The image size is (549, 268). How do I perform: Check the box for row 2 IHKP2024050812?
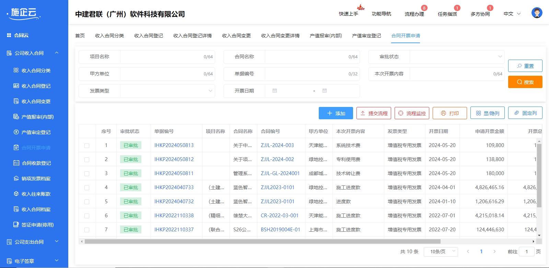(87, 160)
